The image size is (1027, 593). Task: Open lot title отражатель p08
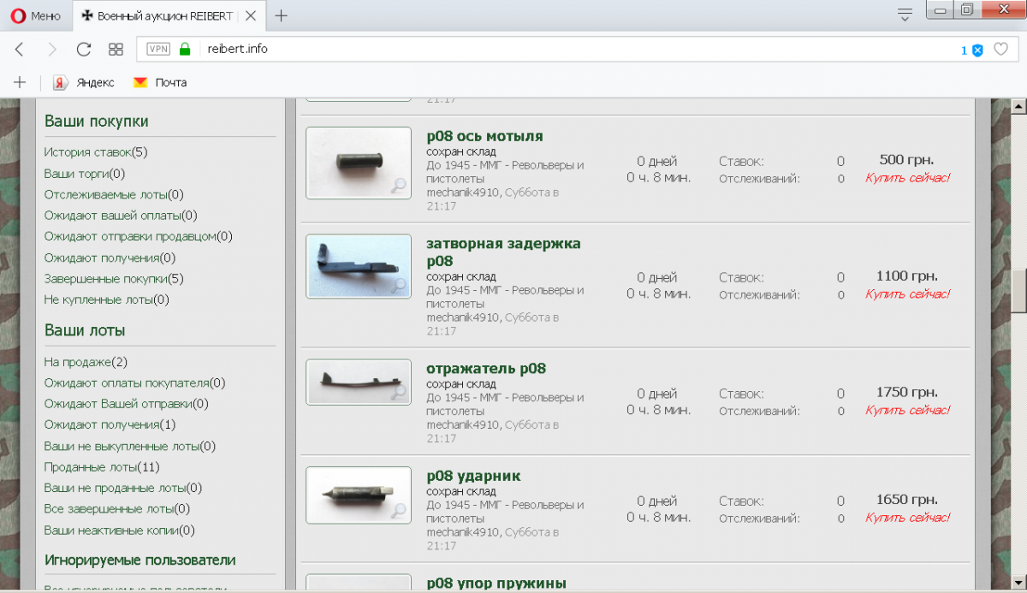pos(486,369)
